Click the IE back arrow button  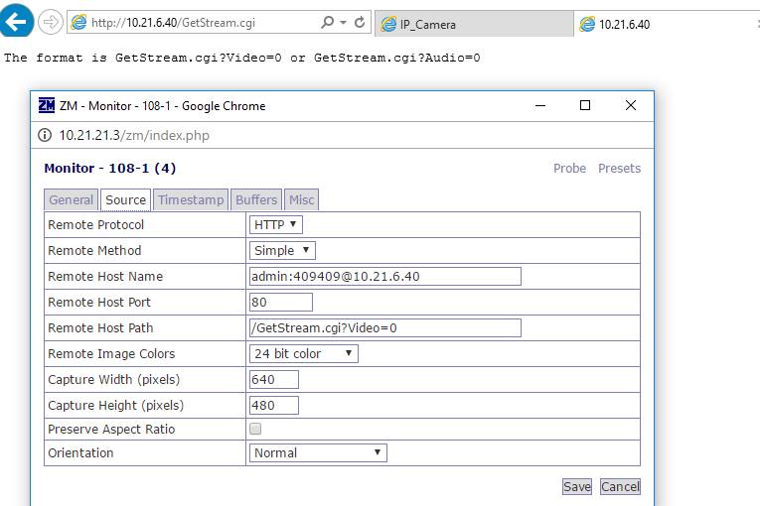(x=16, y=20)
